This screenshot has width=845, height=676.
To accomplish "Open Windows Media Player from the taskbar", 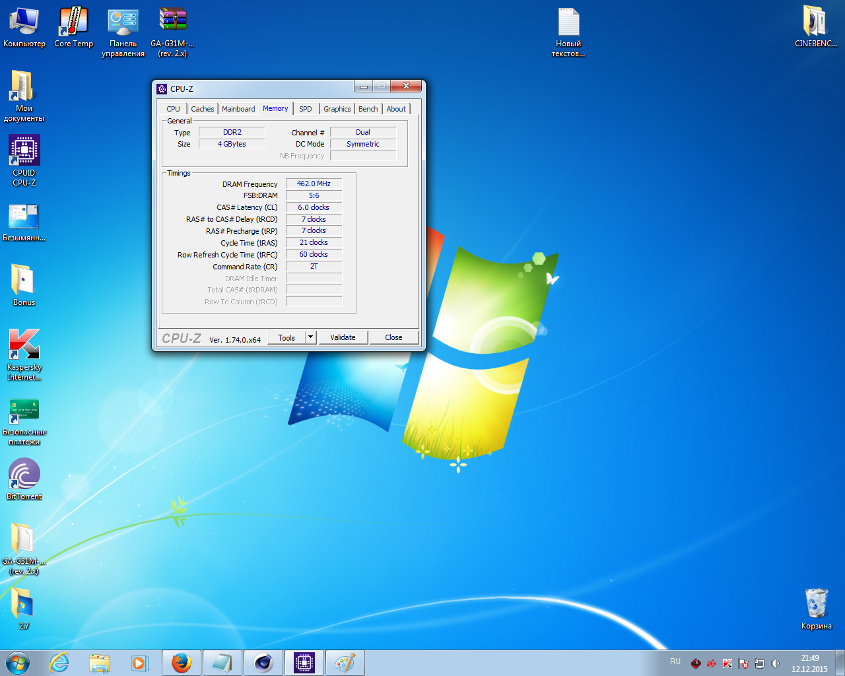I will (140, 663).
